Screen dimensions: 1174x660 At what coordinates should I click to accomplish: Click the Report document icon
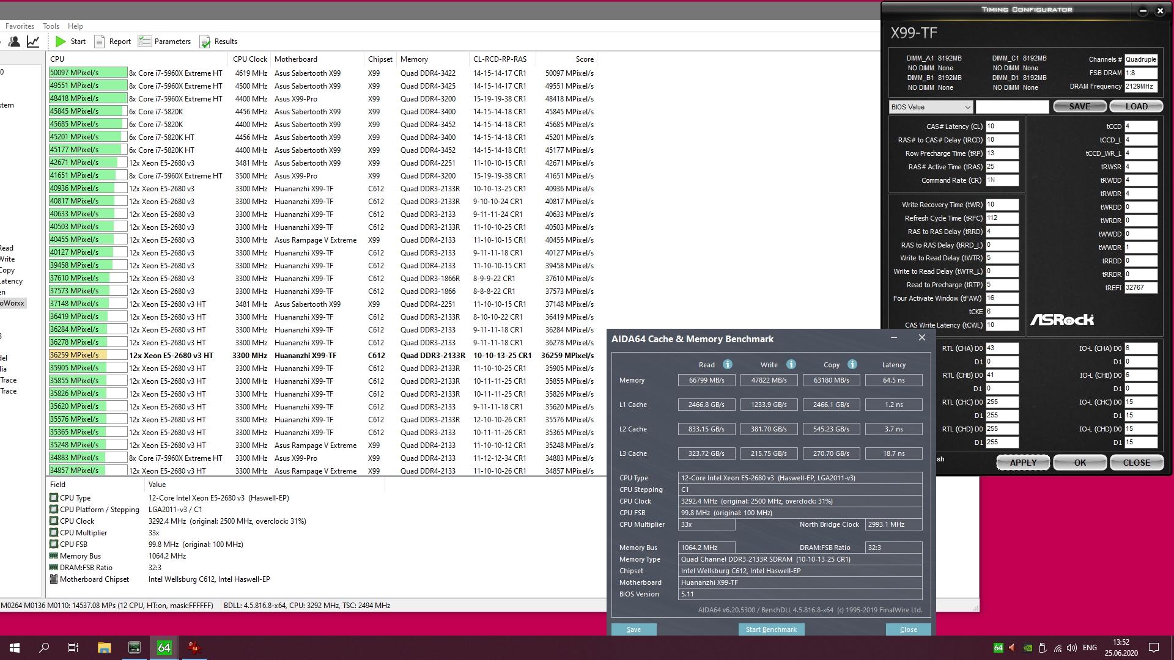[99, 42]
